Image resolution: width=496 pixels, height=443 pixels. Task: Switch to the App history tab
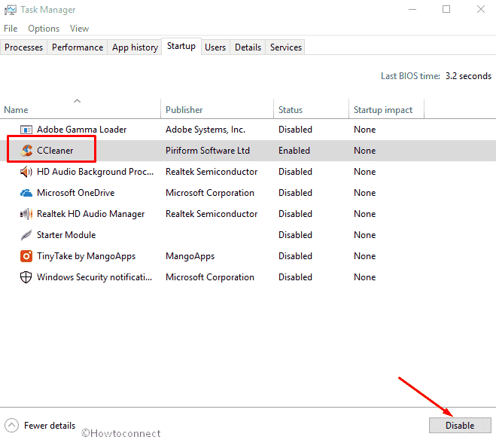(135, 47)
